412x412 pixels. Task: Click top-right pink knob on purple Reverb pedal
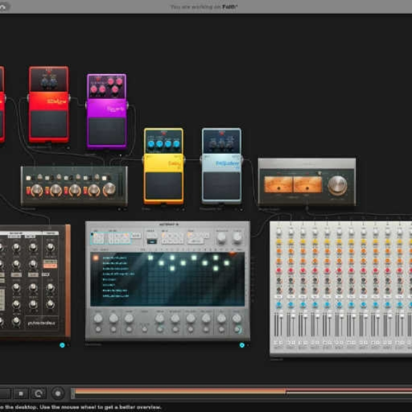[x=119, y=82]
